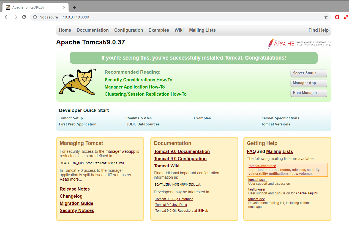This screenshot has height=225, width=349.
Task: Open the Release Notes link
Action: (75, 189)
